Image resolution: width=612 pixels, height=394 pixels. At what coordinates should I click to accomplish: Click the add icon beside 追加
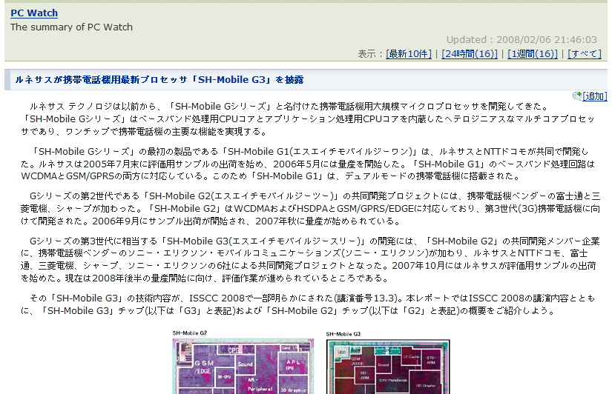[577, 96]
